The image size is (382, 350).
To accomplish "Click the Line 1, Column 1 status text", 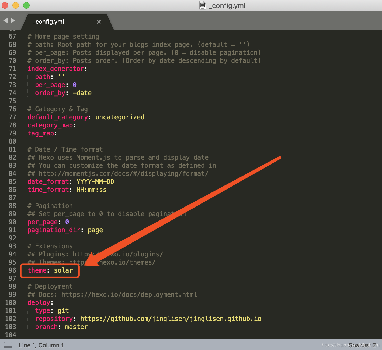I will 41,345.
